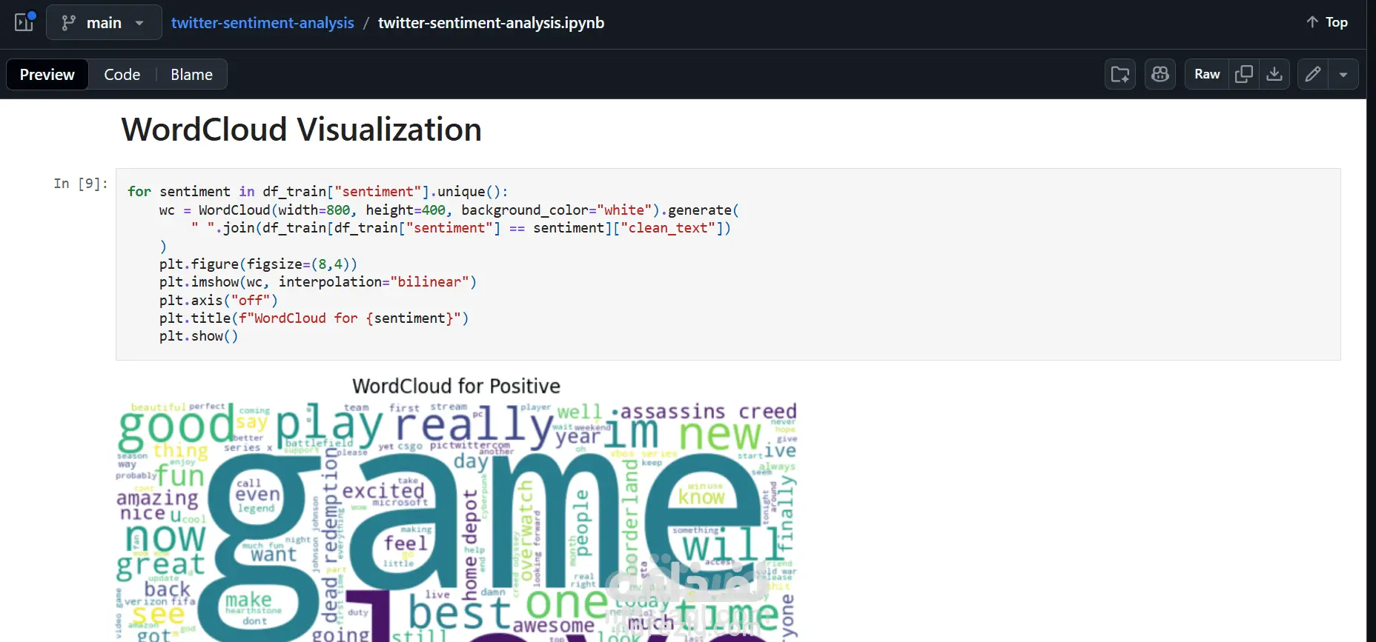Jump to Top of file
Screen dimensions: 1376x642
pyautogui.click(x=1327, y=22)
